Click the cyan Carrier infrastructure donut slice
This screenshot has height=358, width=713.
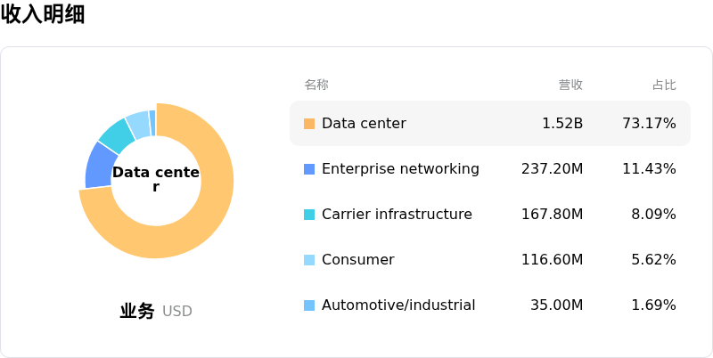pos(116,134)
